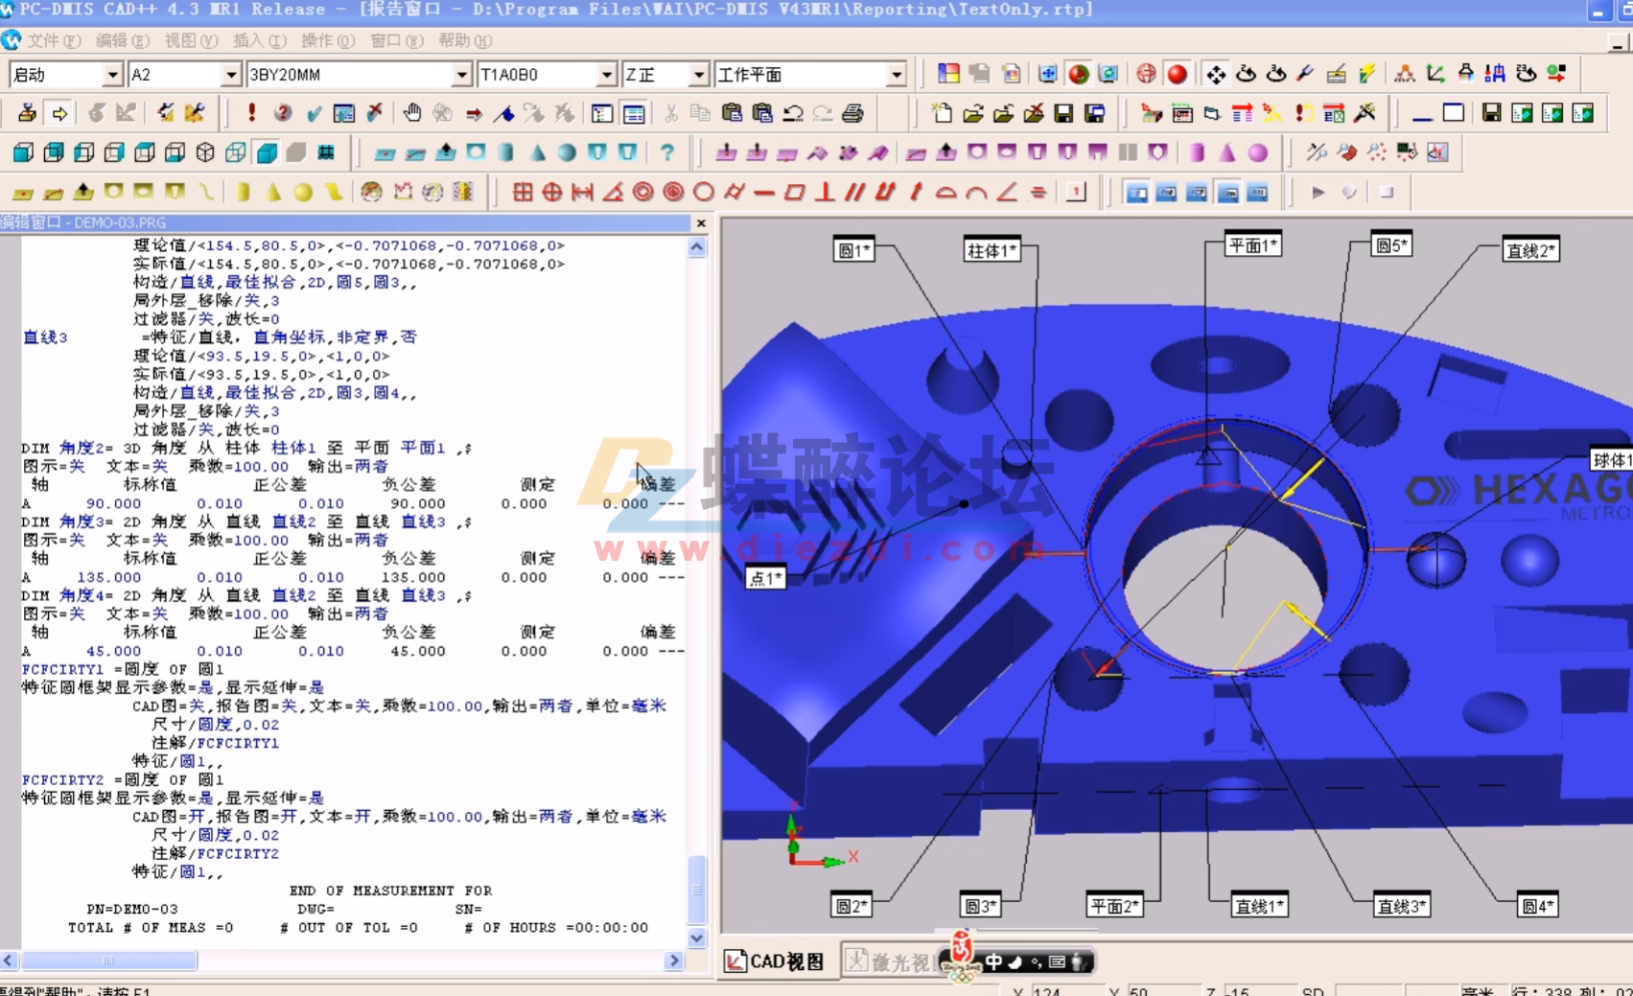Click the 平面1* feature label in CAD view

pyautogui.click(x=1252, y=244)
